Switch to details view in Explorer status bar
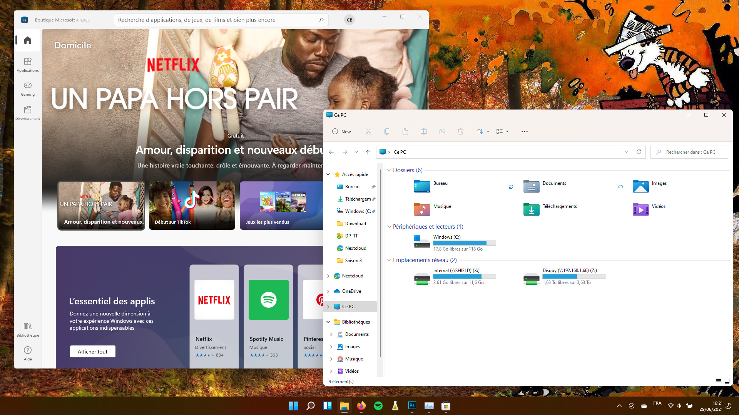Screen dimensions: 739x415 tap(718, 381)
